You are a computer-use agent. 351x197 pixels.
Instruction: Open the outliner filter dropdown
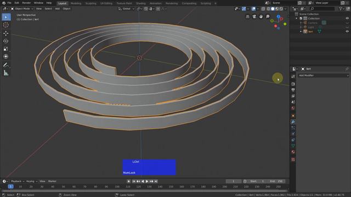tap(341, 9)
